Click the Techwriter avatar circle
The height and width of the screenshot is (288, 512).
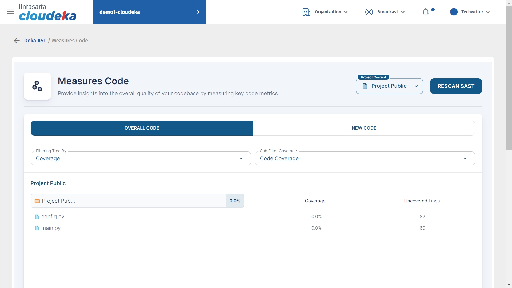pos(454,12)
